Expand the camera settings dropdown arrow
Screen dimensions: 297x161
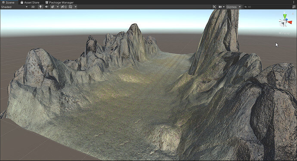click(224, 7)
